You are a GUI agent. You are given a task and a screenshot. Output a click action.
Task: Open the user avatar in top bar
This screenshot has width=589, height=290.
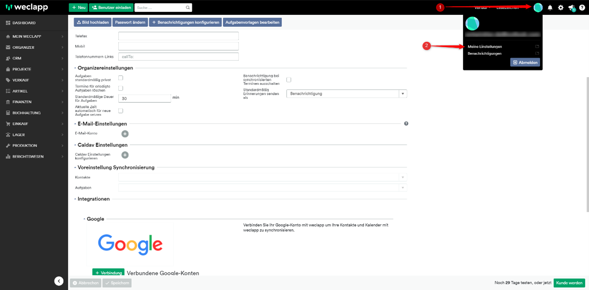point(538,8)
